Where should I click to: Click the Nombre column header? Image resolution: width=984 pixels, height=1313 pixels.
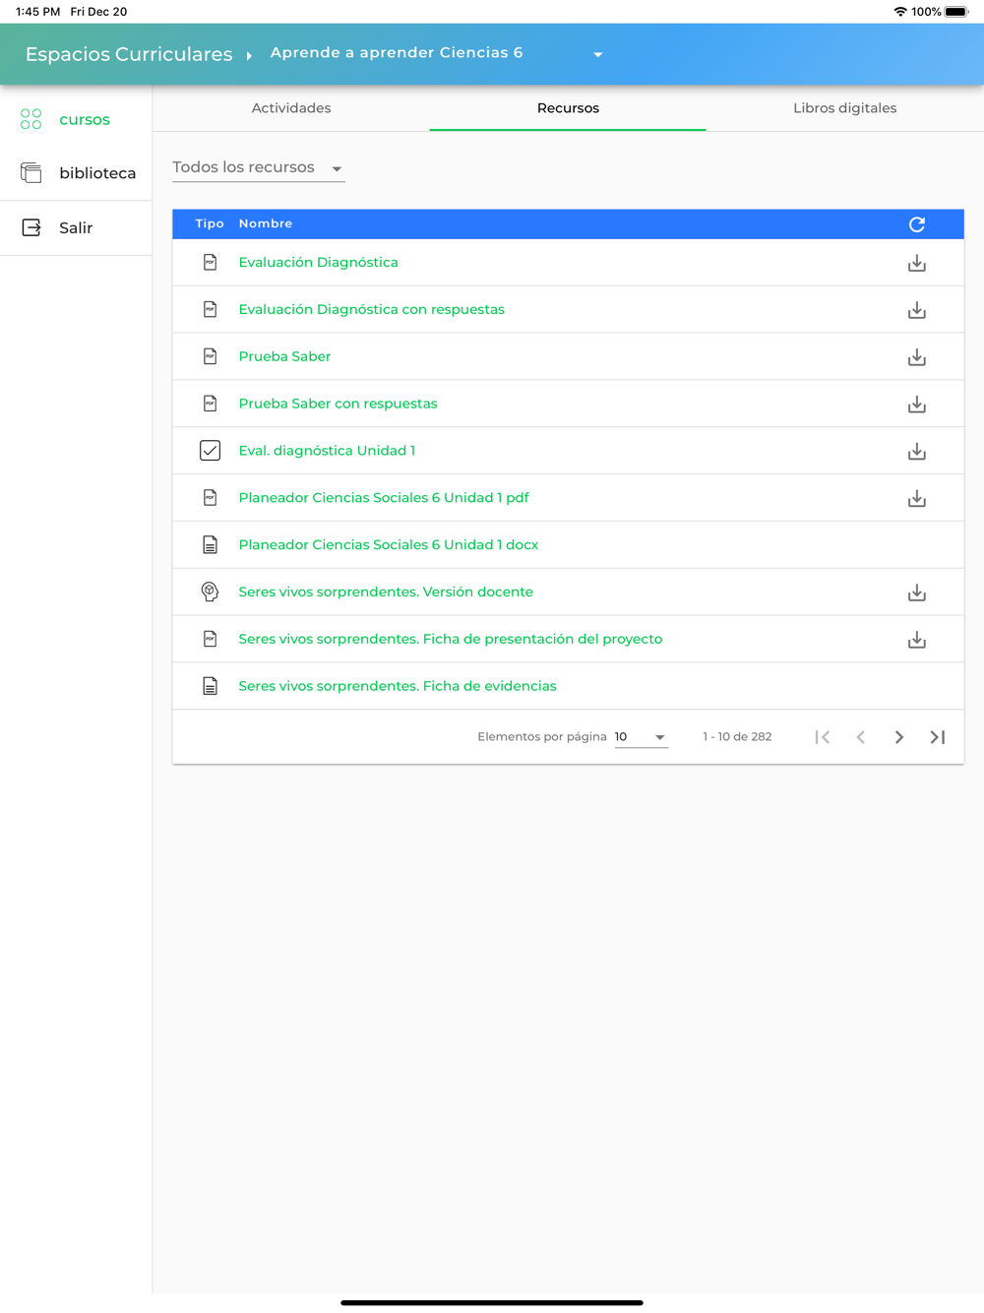(x=266, y=223)
